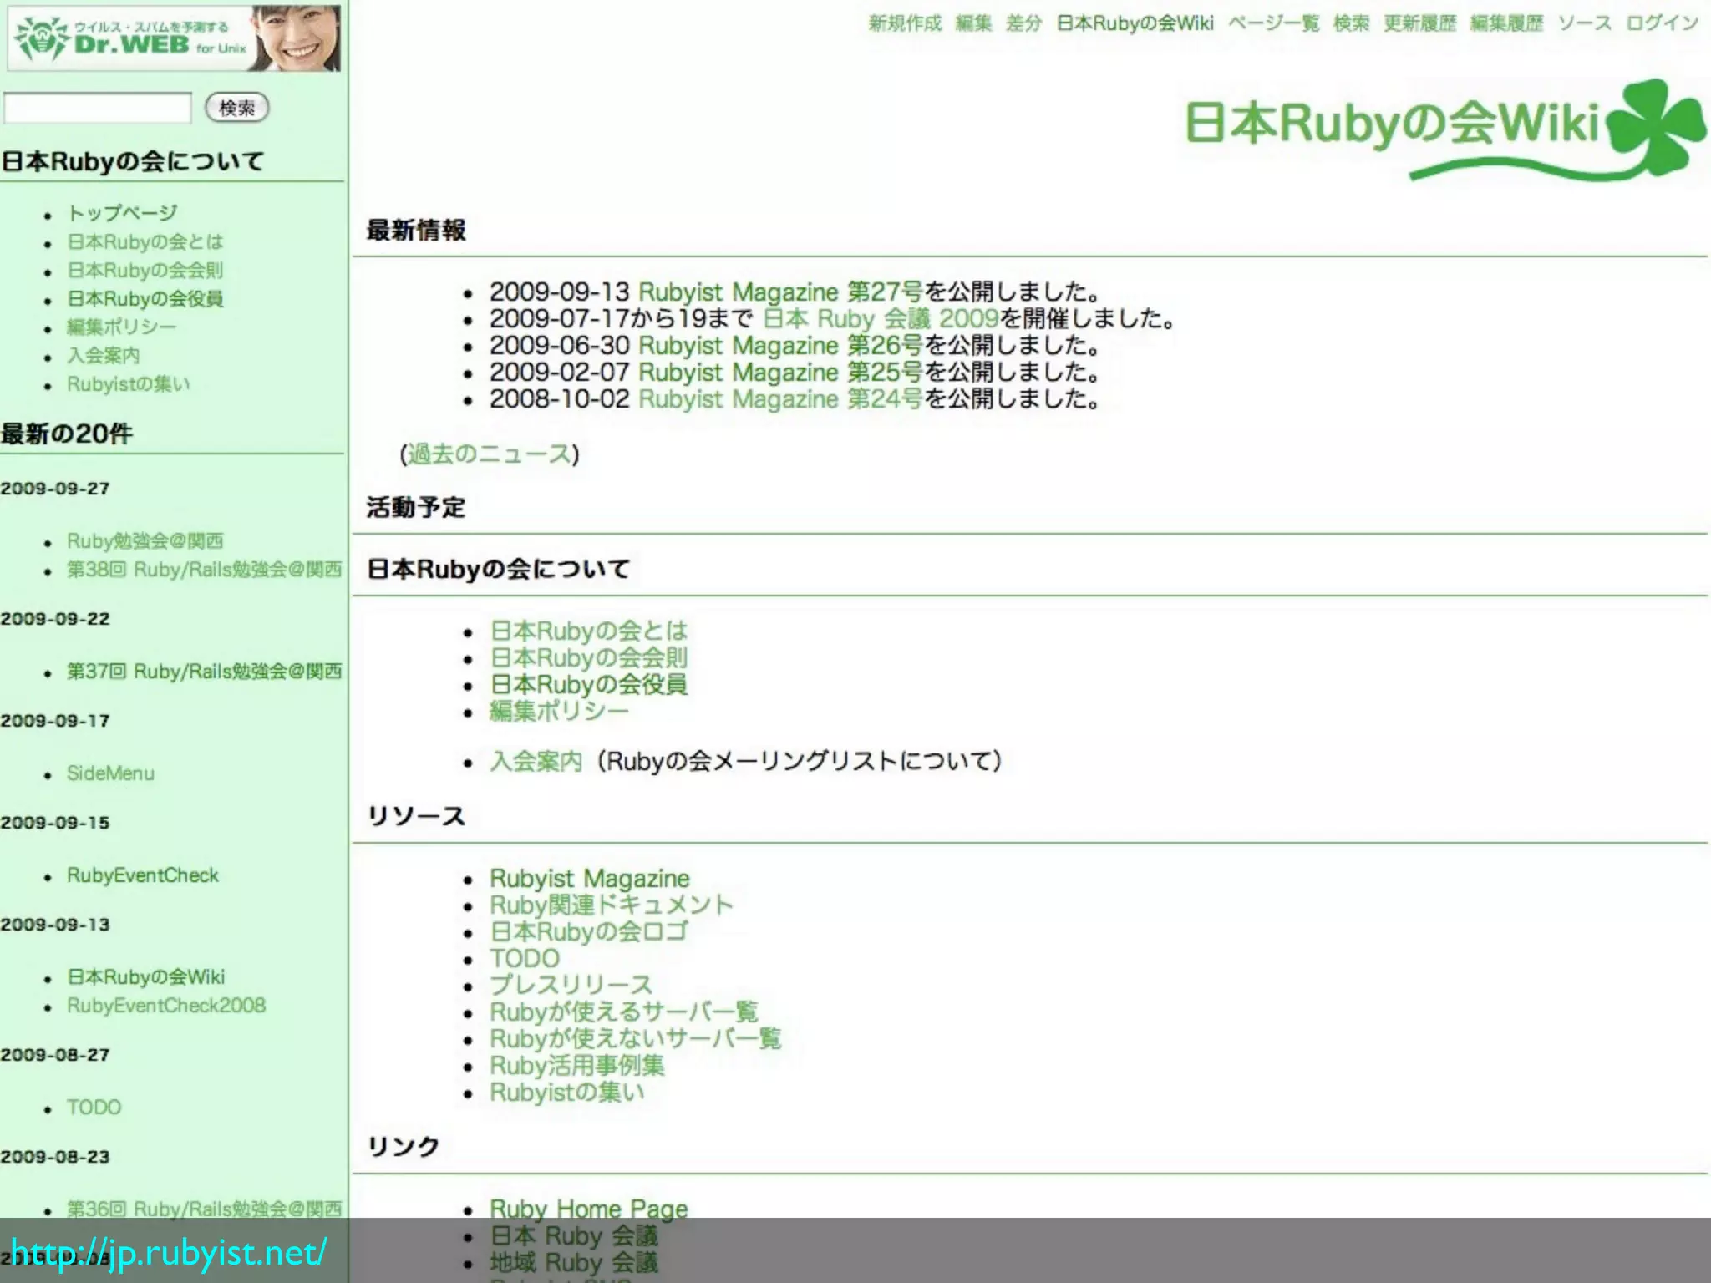Open sidebar 日本Rubyの会とは link
Image resolution: width=1711 pixels, height=1283 pixels.
coord(145,241)
